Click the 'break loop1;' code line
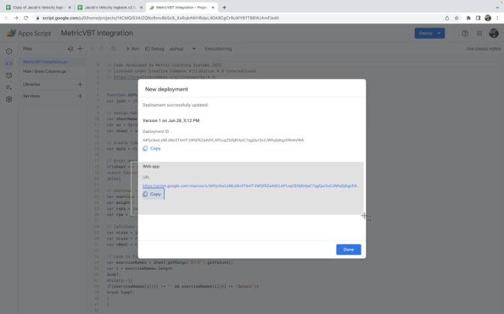 pos(120,293)
